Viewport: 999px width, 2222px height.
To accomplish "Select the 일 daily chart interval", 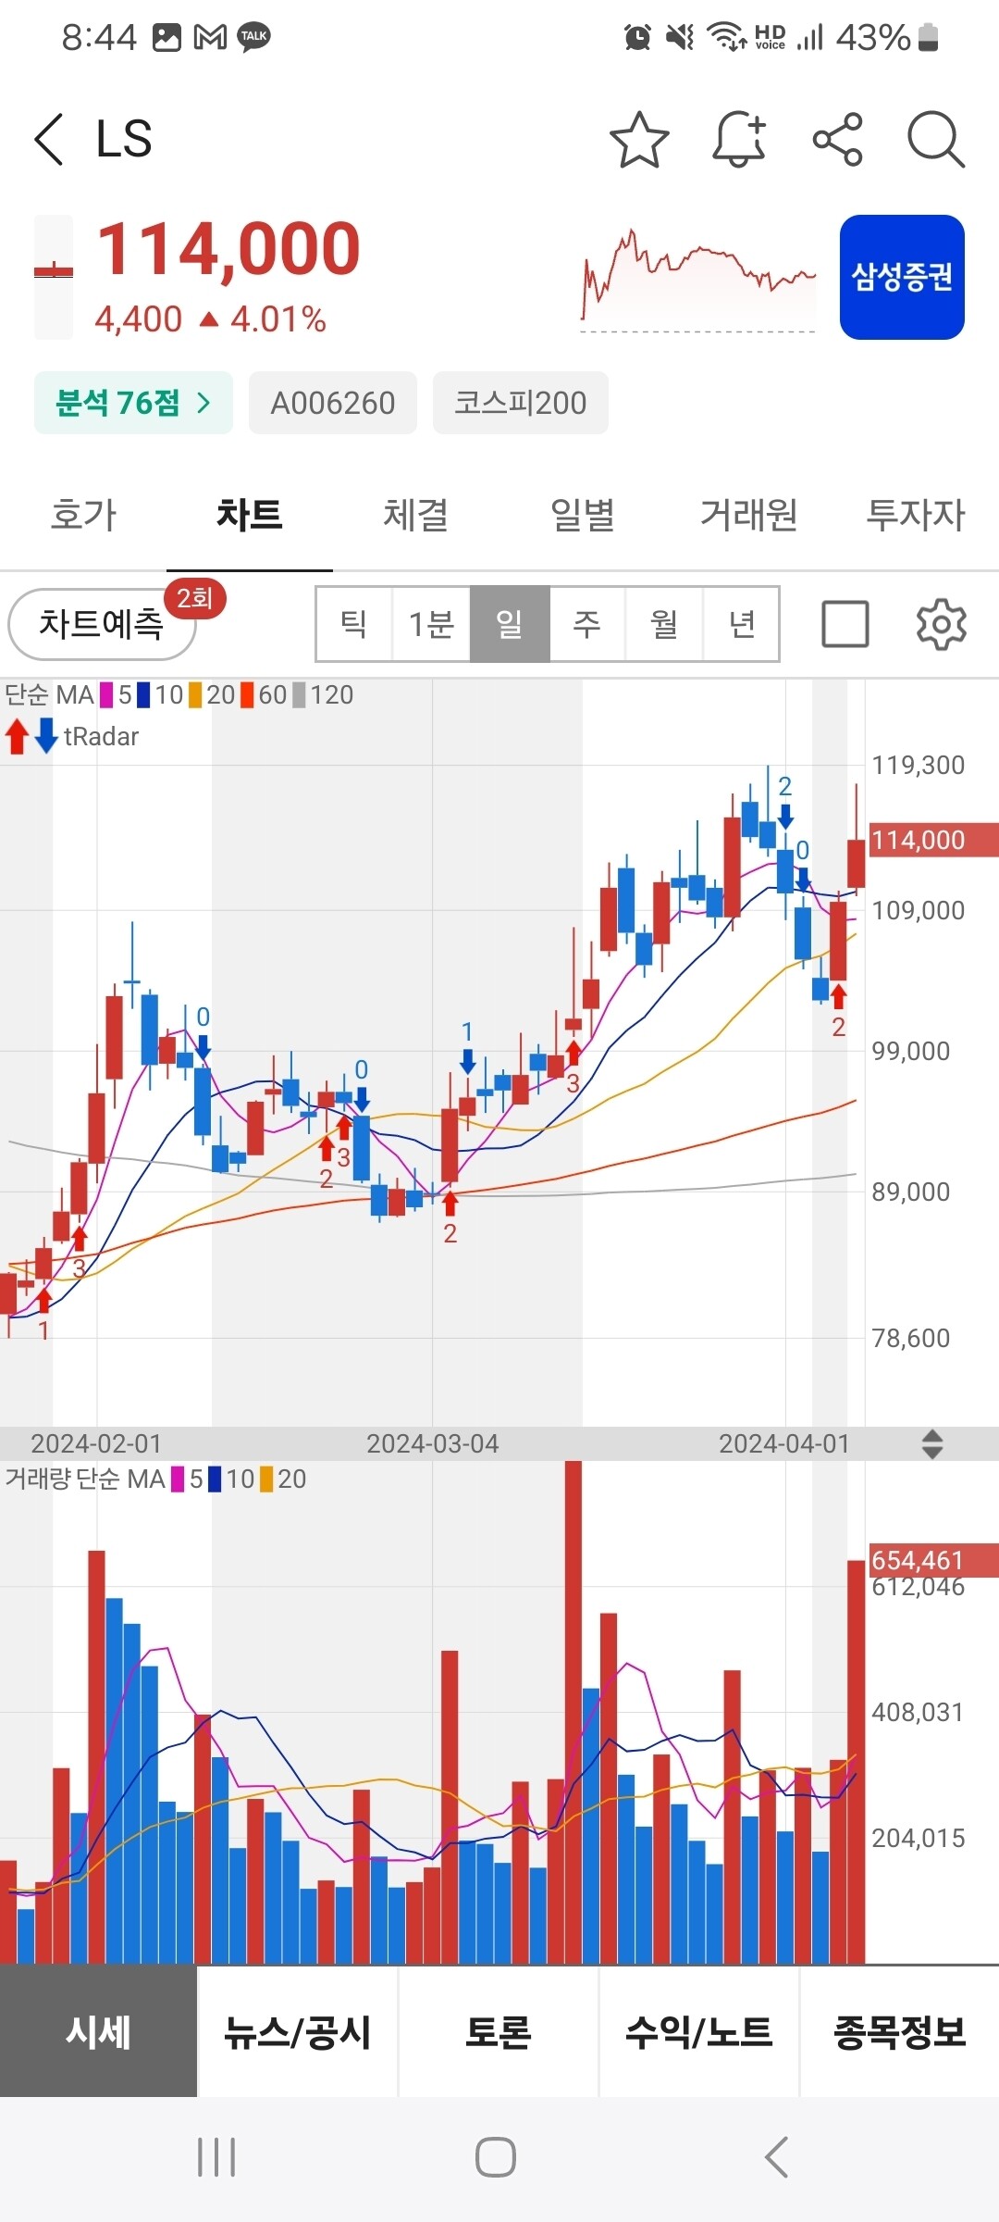I will [510, 624].
